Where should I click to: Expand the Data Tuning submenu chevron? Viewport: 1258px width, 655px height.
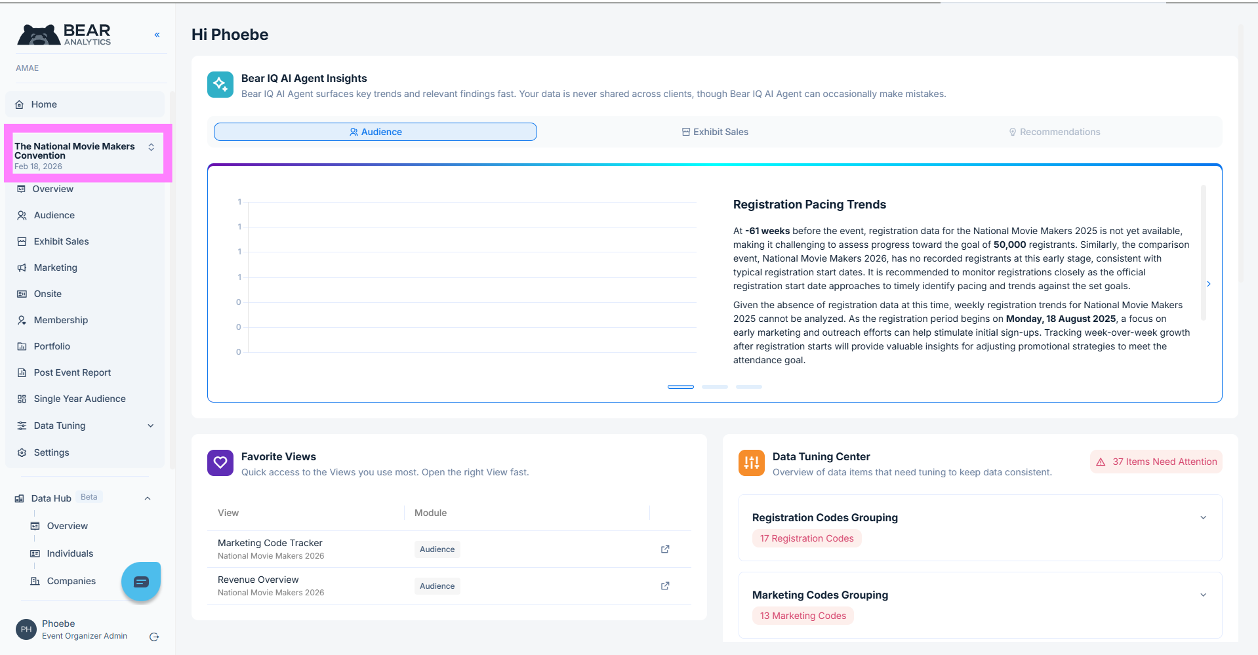[151, 426]
